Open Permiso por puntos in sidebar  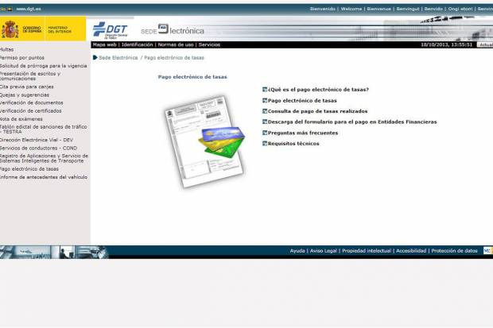pos(22,58)
